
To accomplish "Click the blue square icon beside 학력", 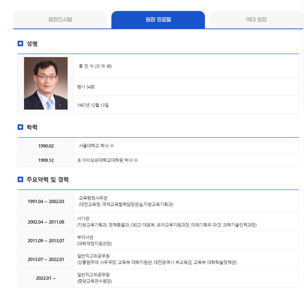I will (21, 127).
